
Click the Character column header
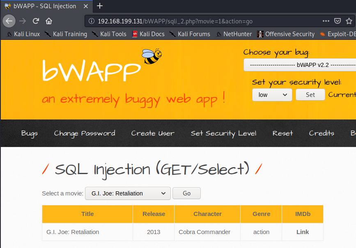(207, 214)
